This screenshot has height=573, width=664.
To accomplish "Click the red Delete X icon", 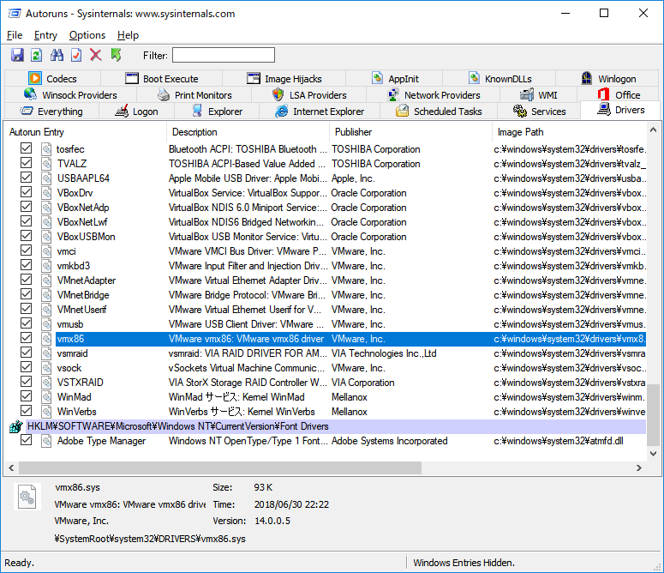I will click(96, 55).
